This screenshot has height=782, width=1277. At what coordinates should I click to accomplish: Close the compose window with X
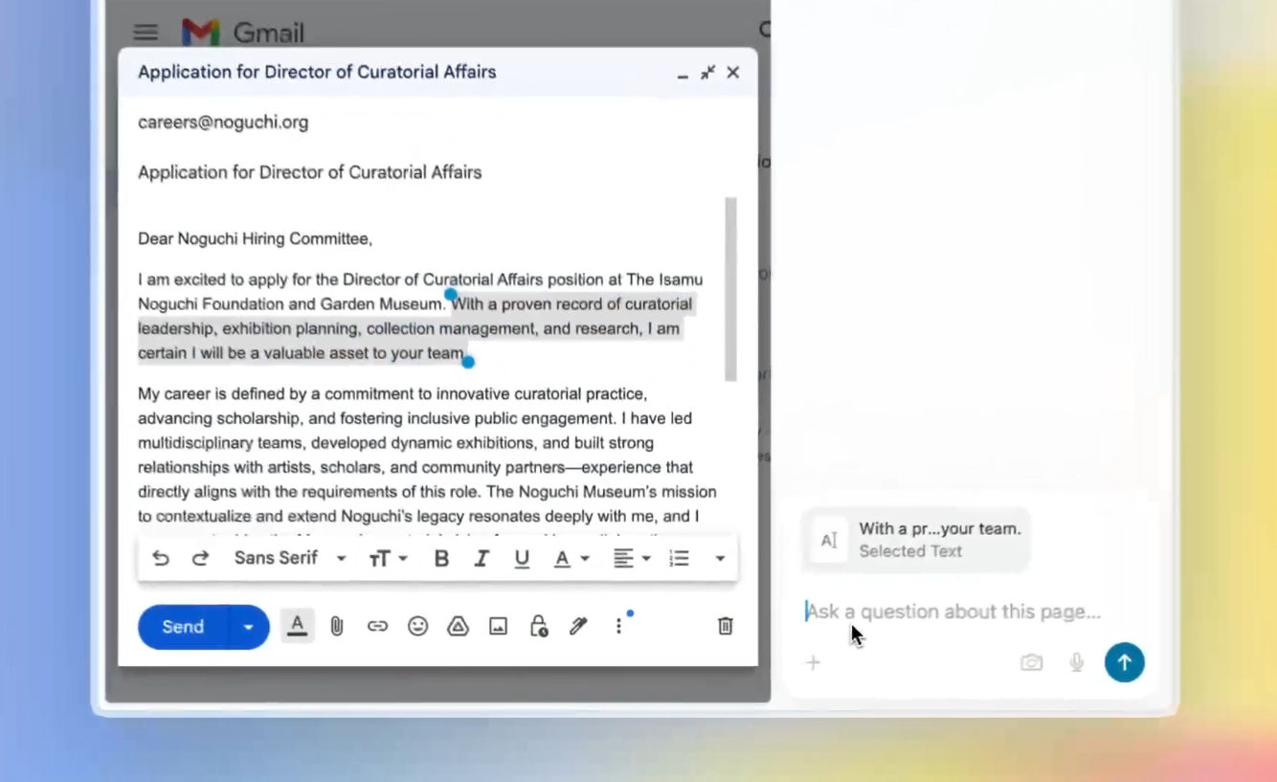tap(733, 73)
